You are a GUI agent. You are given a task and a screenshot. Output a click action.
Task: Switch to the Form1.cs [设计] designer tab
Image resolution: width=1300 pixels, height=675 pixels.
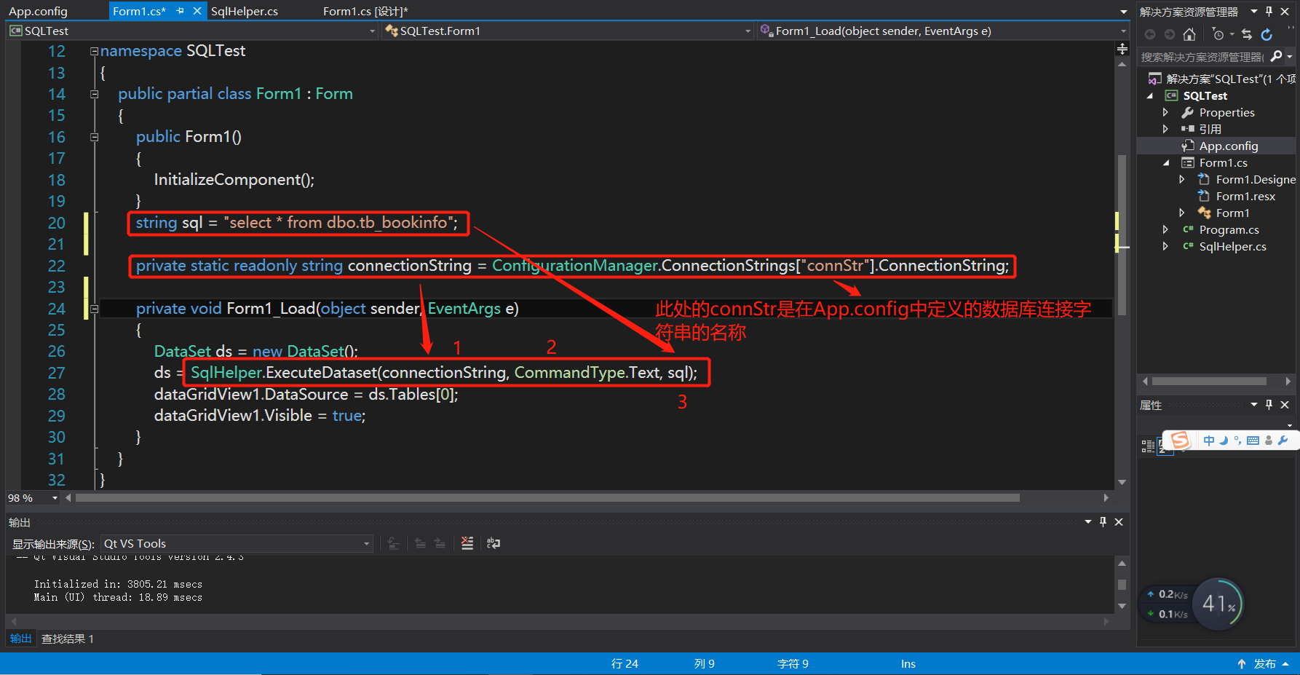pos(365,11)
